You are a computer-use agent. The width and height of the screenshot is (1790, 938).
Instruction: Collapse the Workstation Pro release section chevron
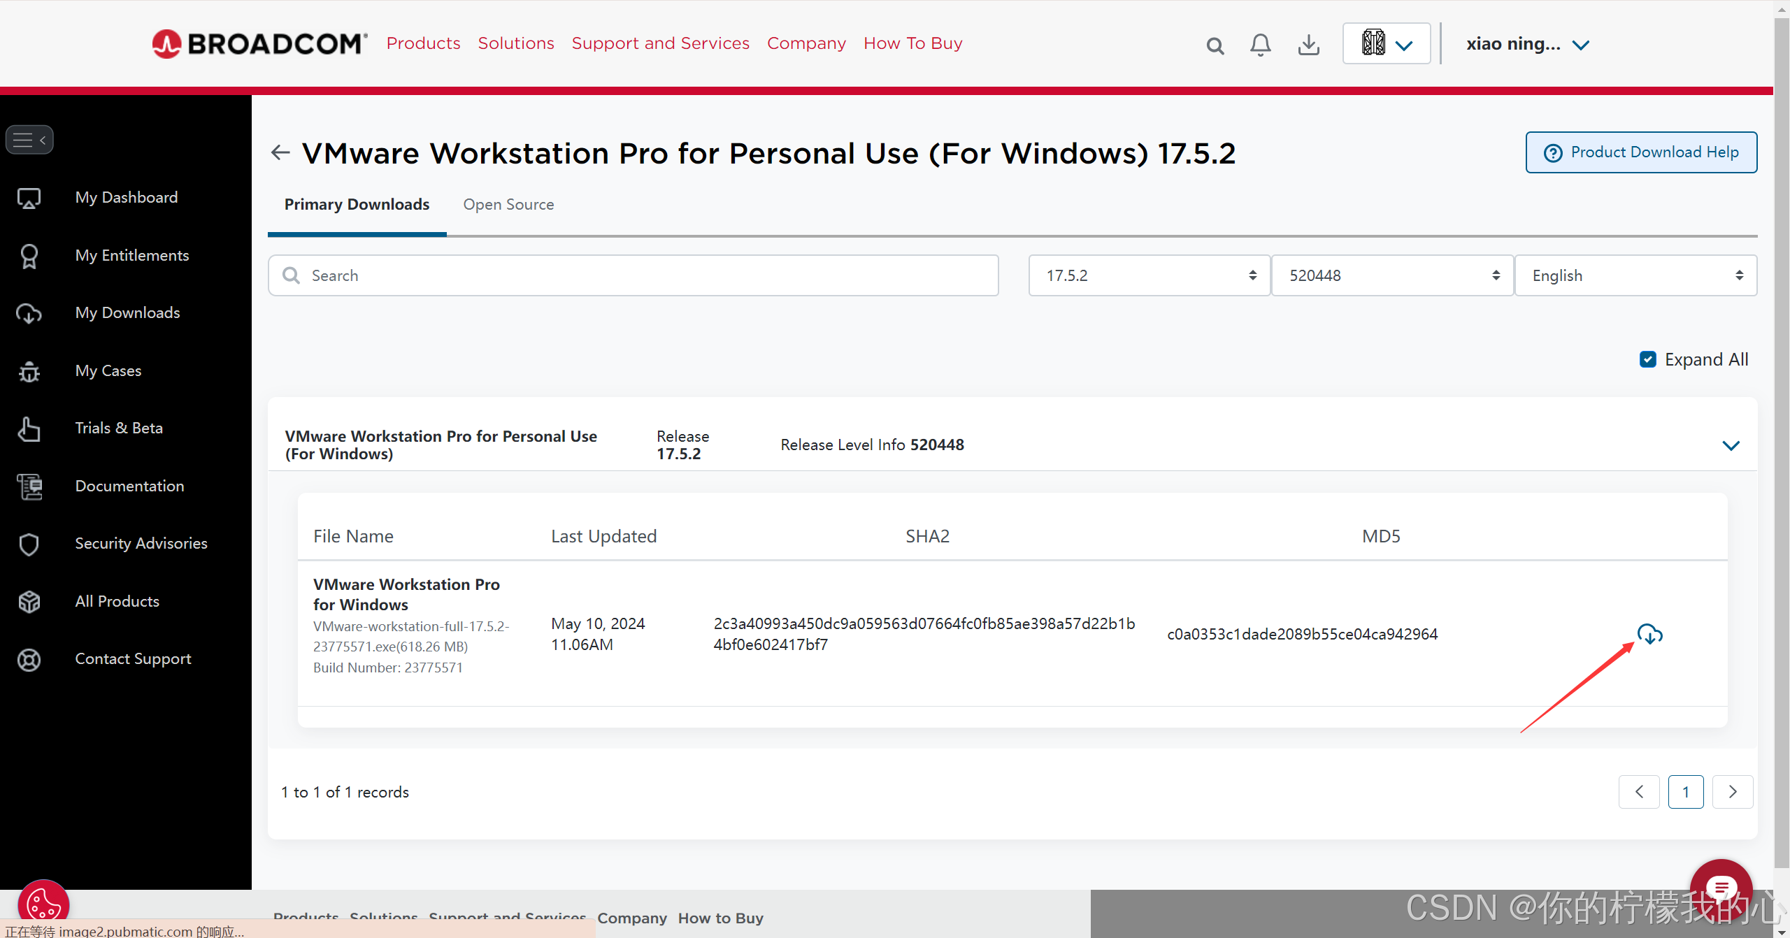1731,445
